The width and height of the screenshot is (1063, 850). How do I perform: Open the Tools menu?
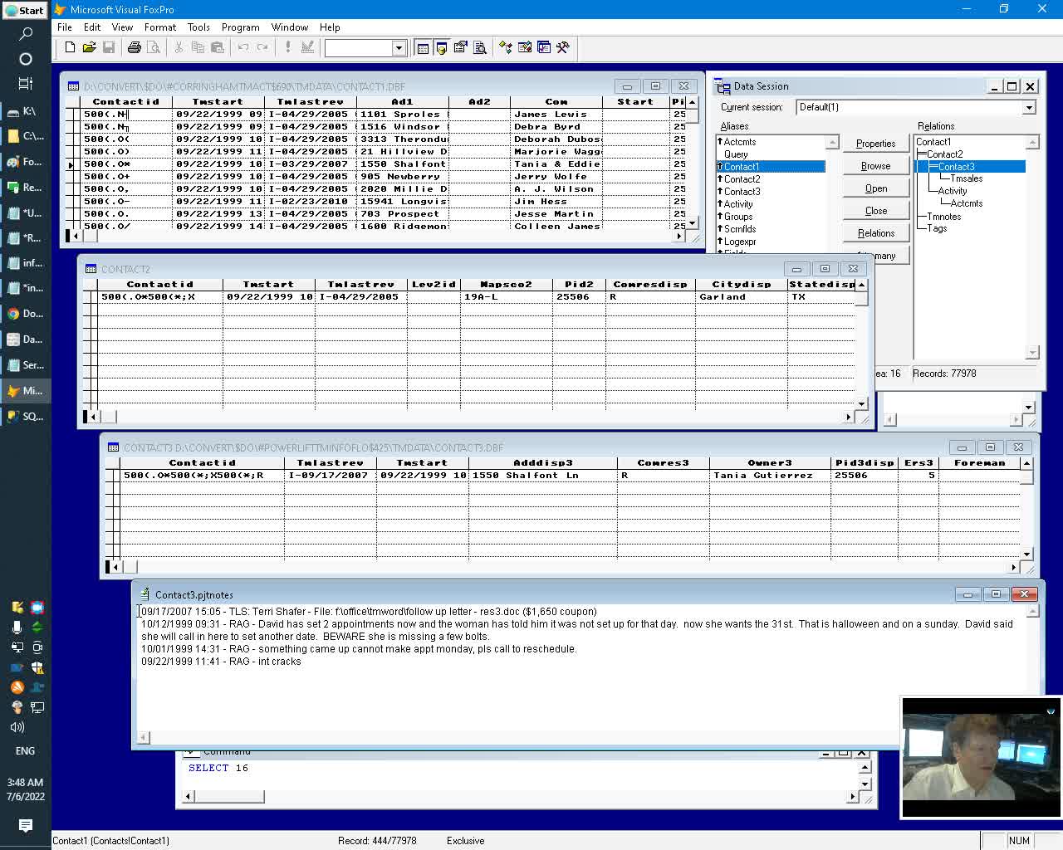(198, 27)
